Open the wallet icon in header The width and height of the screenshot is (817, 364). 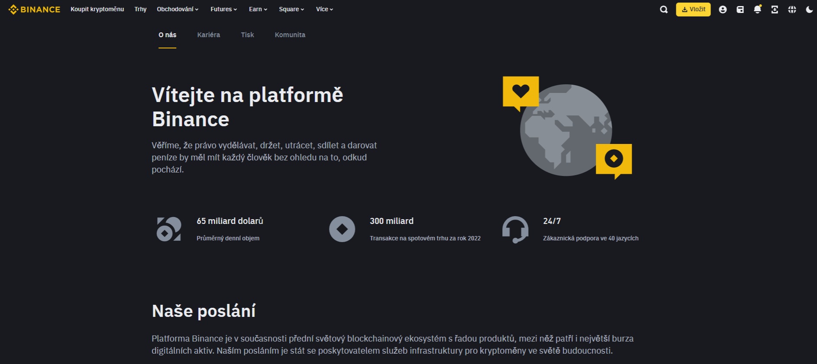(740, 10)
